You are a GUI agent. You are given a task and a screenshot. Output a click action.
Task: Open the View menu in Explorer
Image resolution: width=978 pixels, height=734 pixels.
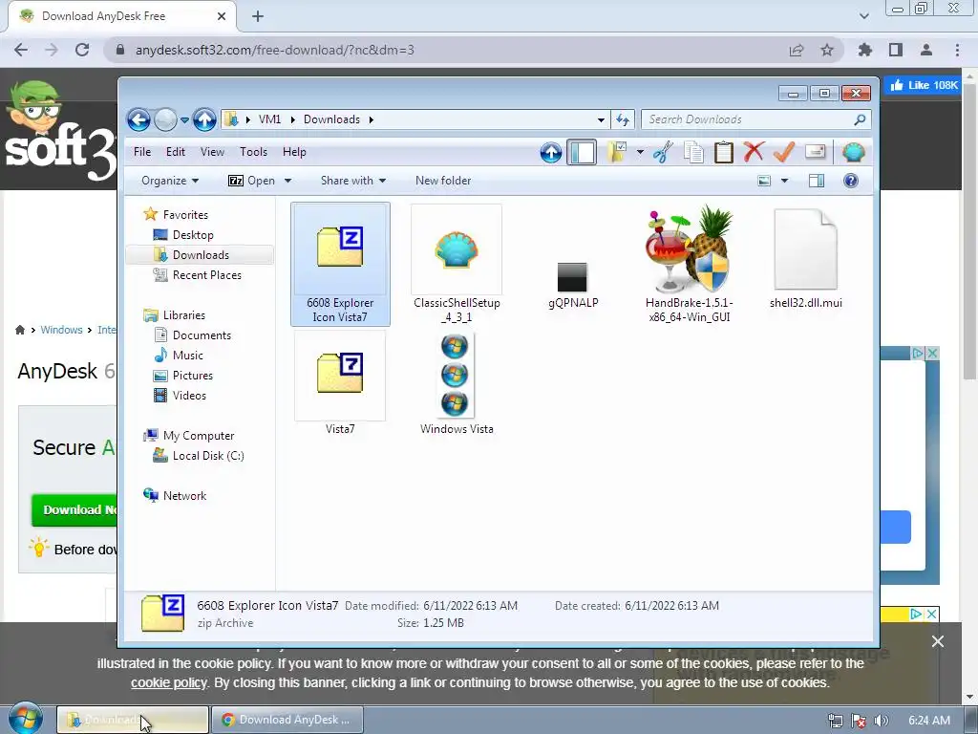[212, 152]
